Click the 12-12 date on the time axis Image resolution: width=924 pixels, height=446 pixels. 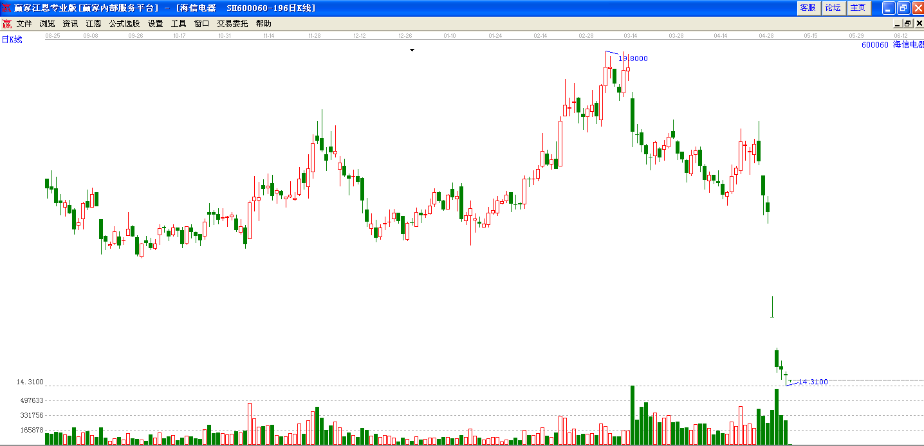point(360,36)
